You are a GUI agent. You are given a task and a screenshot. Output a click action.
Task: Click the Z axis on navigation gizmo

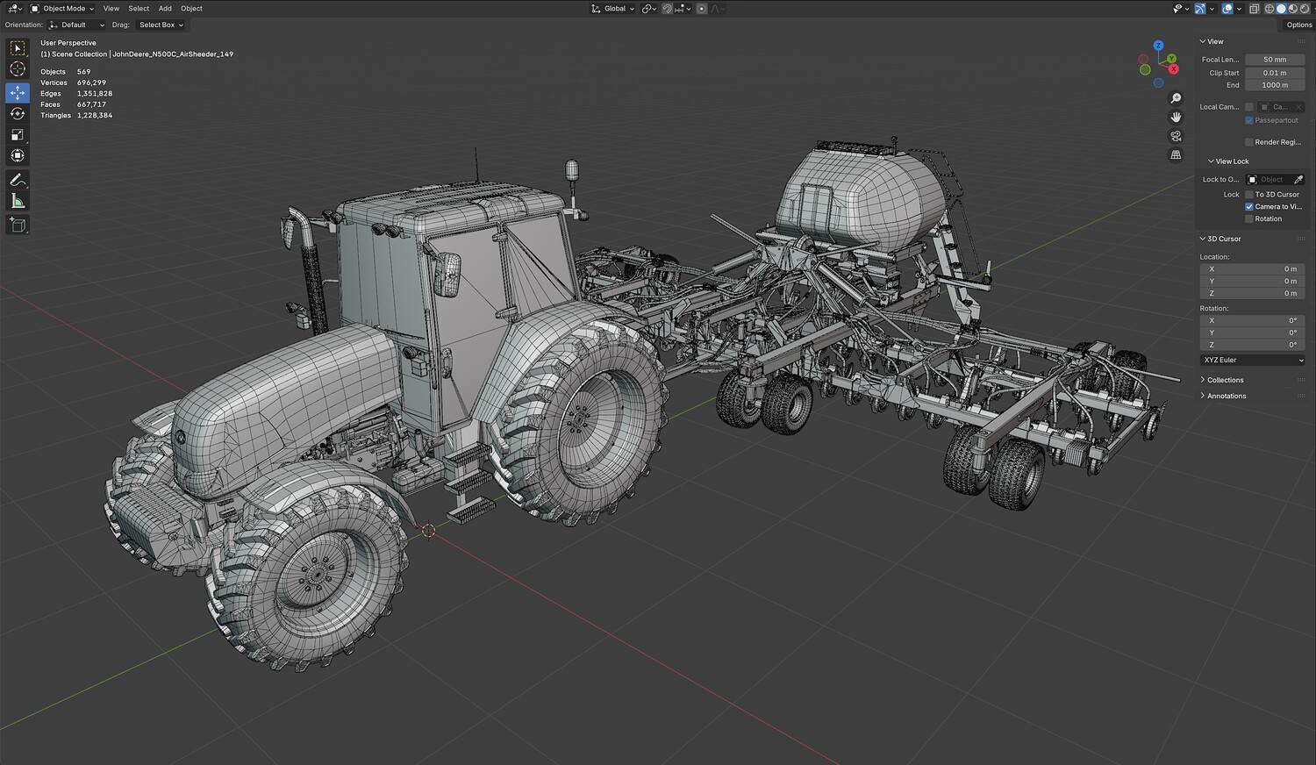click(1158, 46)
